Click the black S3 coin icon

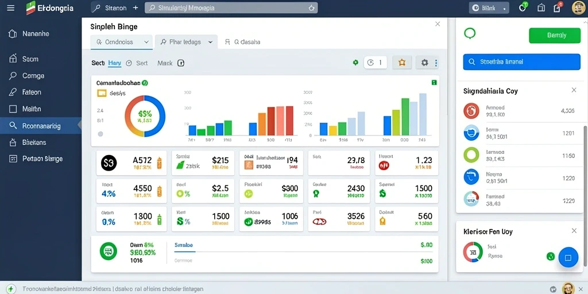click(109, 163)
